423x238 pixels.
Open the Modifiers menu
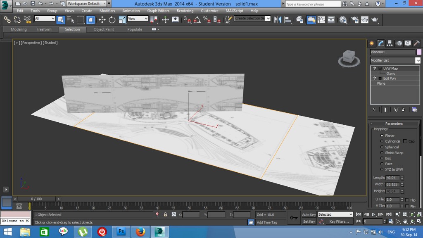click(x=107, y=11)
